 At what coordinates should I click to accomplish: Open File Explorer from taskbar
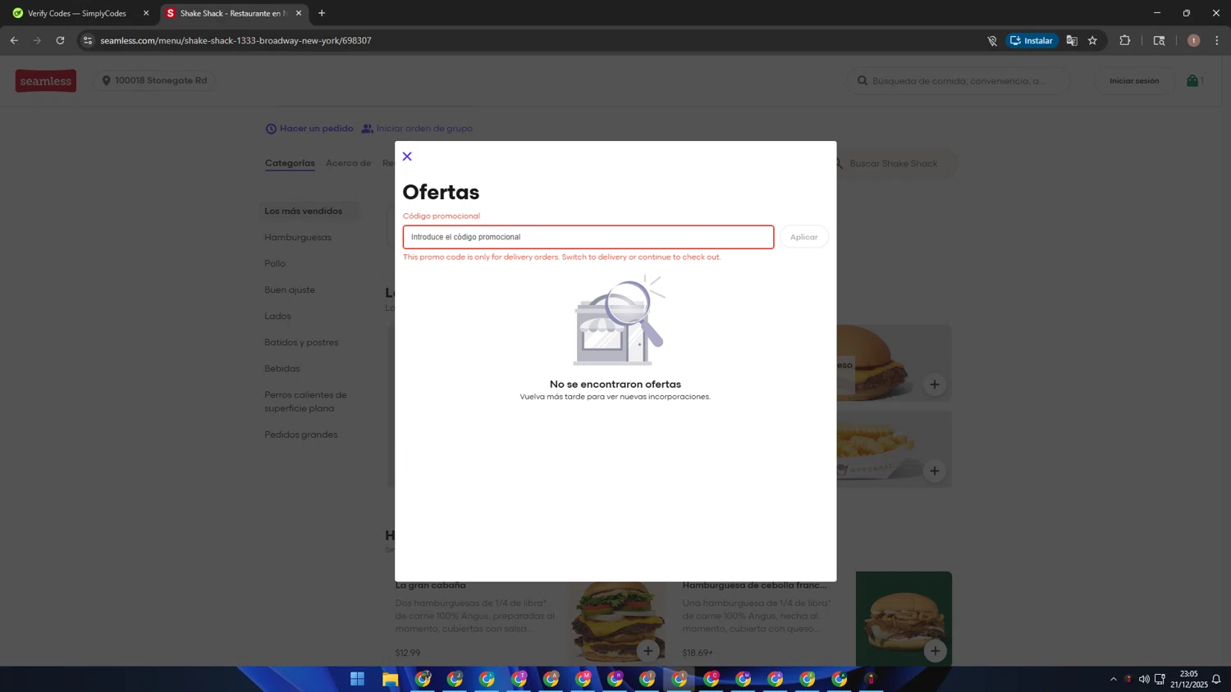[390, 679]
